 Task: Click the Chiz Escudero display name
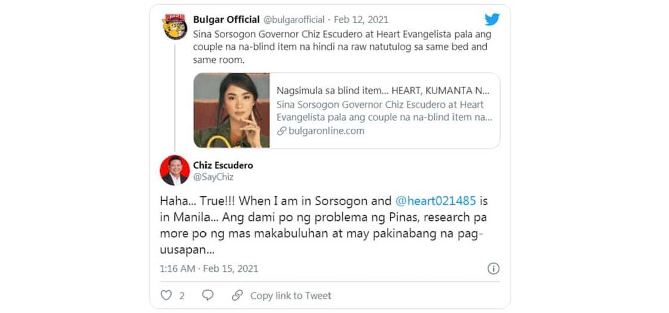pyautogui.click(x=223, y=165)
